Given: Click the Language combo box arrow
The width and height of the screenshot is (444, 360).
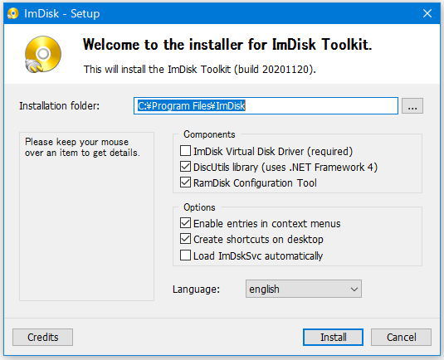Looking at the screenshot, I should [354, 289].
